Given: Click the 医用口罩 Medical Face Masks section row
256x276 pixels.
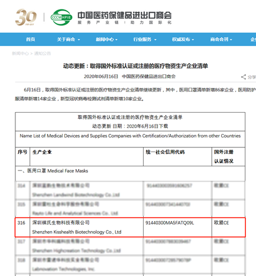Looking at the screenshot, I should pyautogui.click(x=130, y=173).
